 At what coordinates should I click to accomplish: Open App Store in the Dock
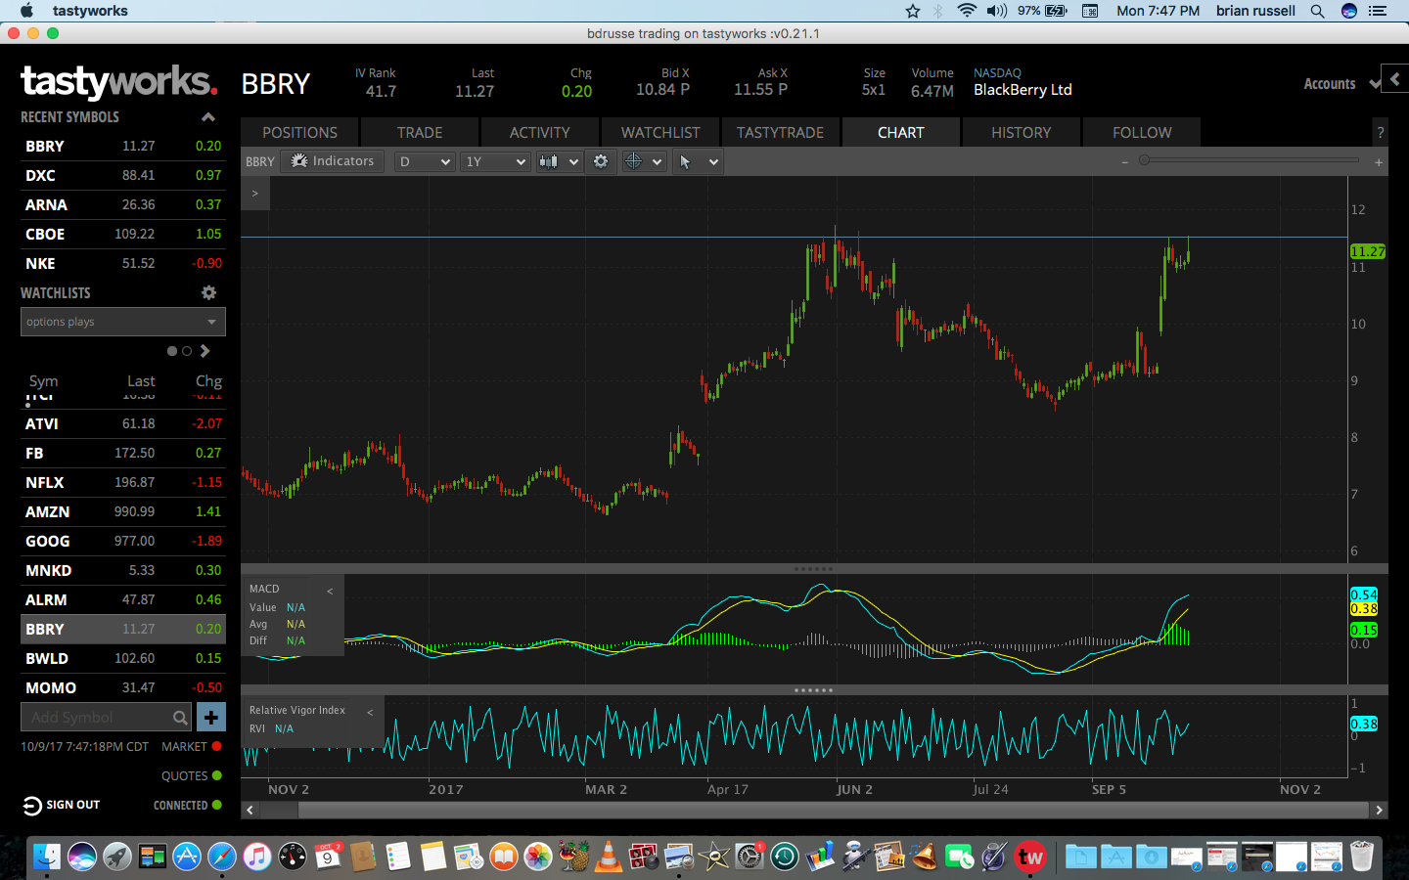[187, 858]
